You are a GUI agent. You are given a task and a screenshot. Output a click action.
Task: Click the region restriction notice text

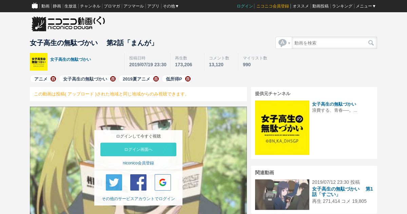(x=111, y=94)
